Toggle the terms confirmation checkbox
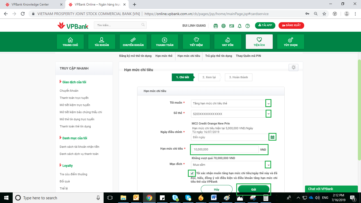The height and width of the screenshot is (203, 361). 192,173
